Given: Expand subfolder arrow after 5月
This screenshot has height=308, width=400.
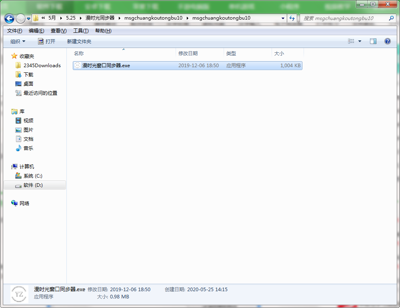Looking at the screenshot, I should pyautogui.click(x=61, y=18).
